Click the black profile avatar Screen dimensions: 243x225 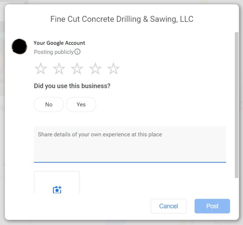click(x=19, y=47)
